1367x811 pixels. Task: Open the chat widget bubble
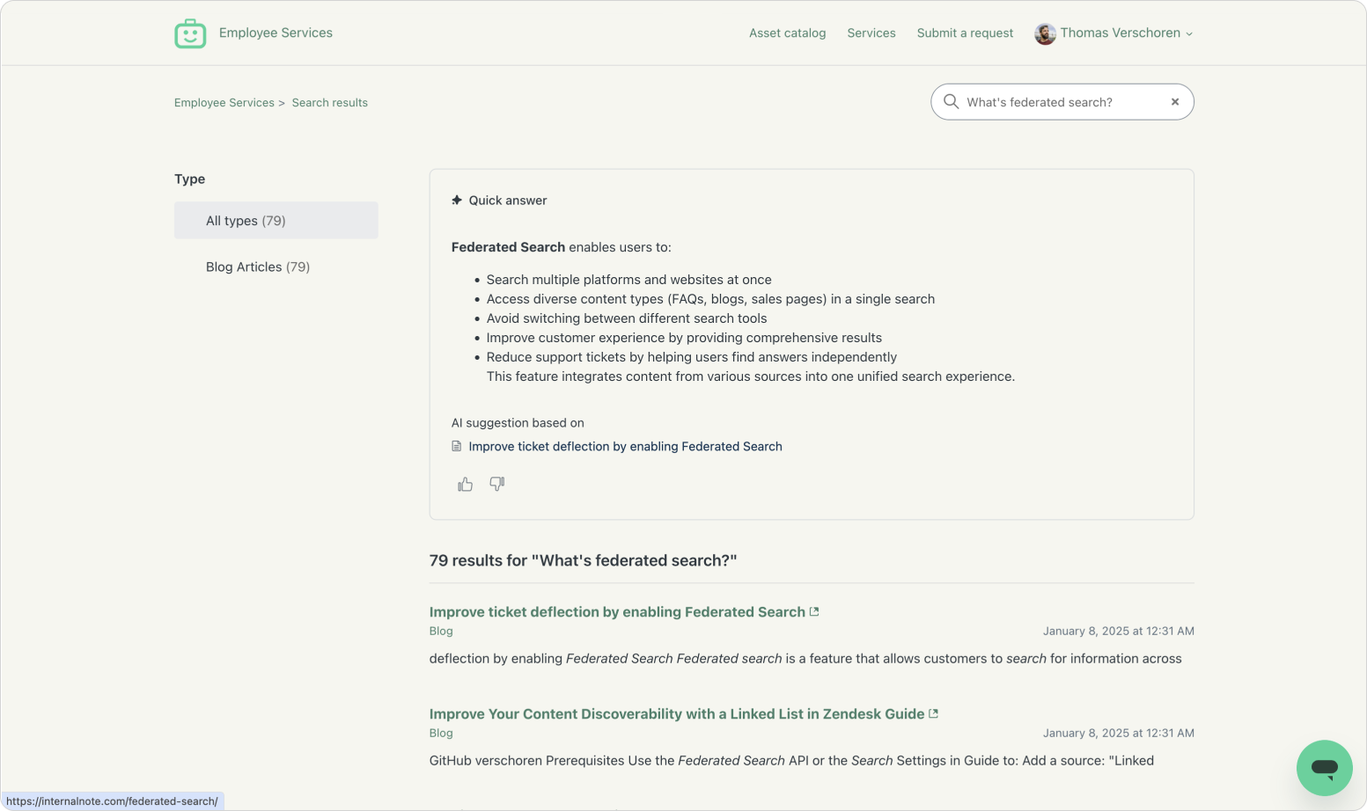(1324, 767)
